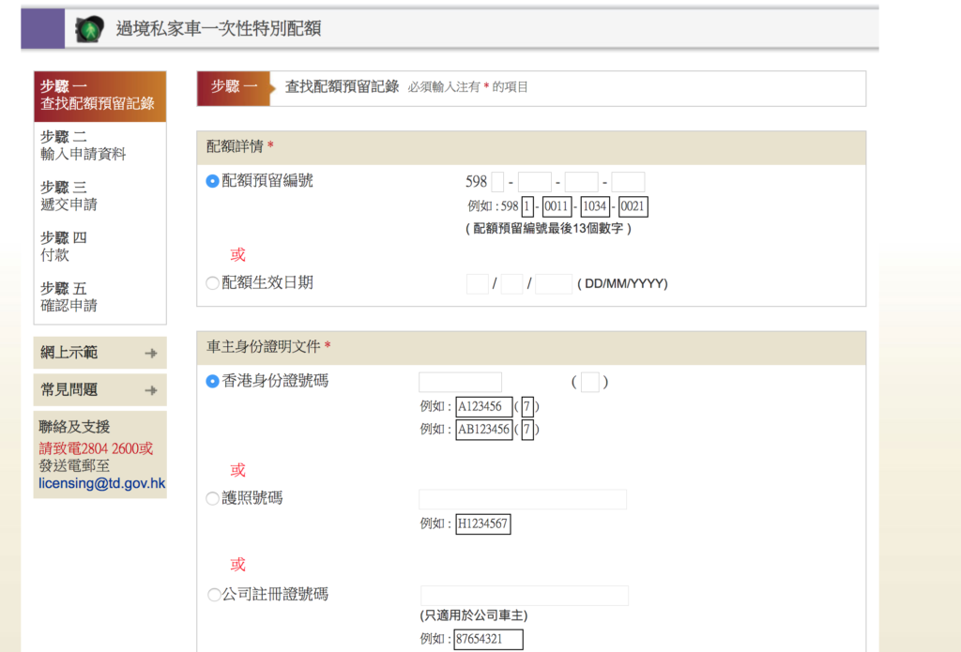
Task: Select 護照號碼 radio button
Action: click(212, 499)
